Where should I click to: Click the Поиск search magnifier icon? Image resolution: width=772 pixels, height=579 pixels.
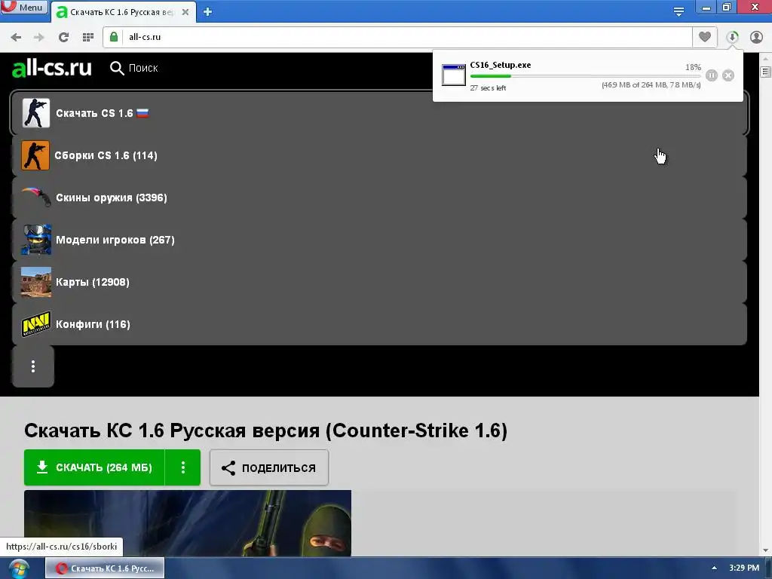[x=117, y=68]
